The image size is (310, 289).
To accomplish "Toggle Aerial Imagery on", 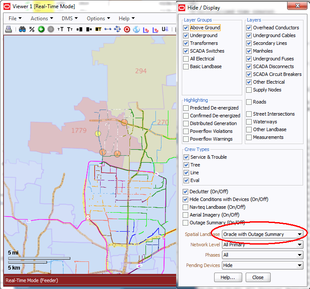I will [x=186, y=215].
